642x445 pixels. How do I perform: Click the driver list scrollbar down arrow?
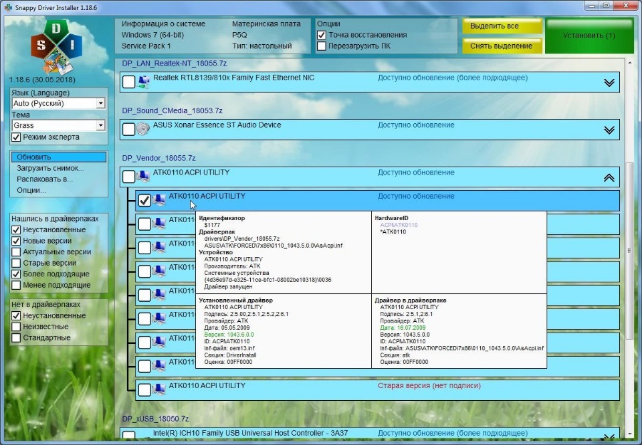(630, 434)
